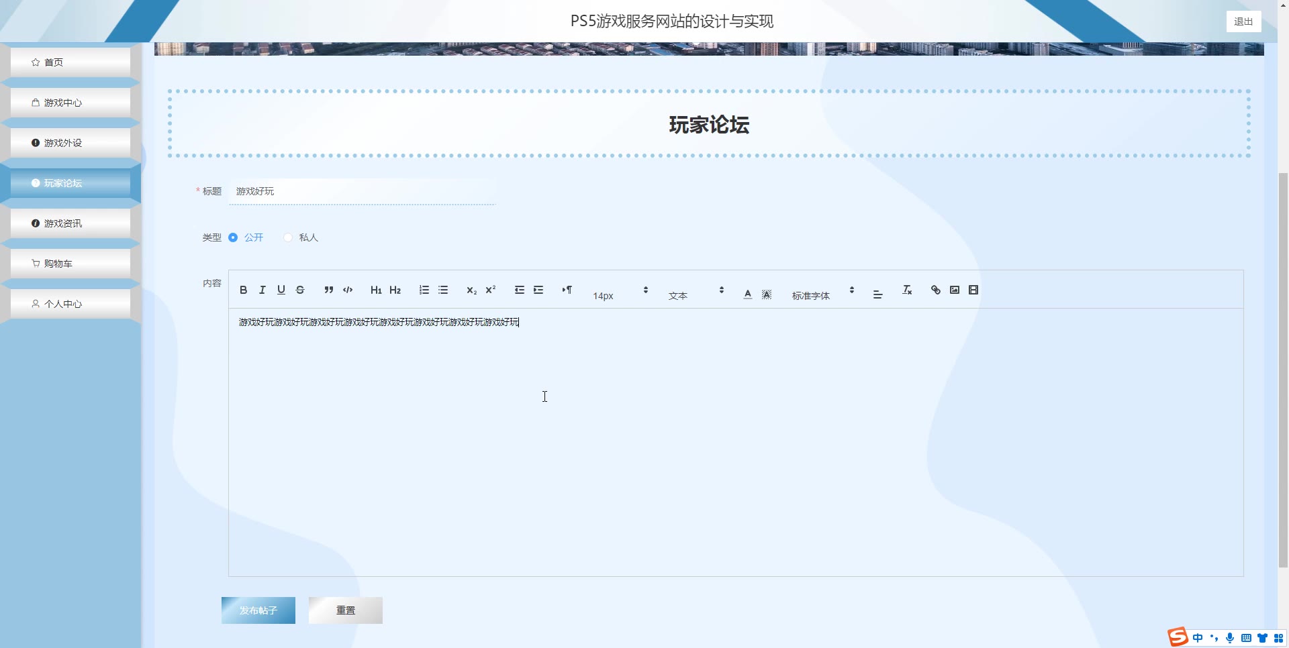1289x648 pixels.
Task: Open the Sogou toolbox grid icon
Action: coord(1278,638)
